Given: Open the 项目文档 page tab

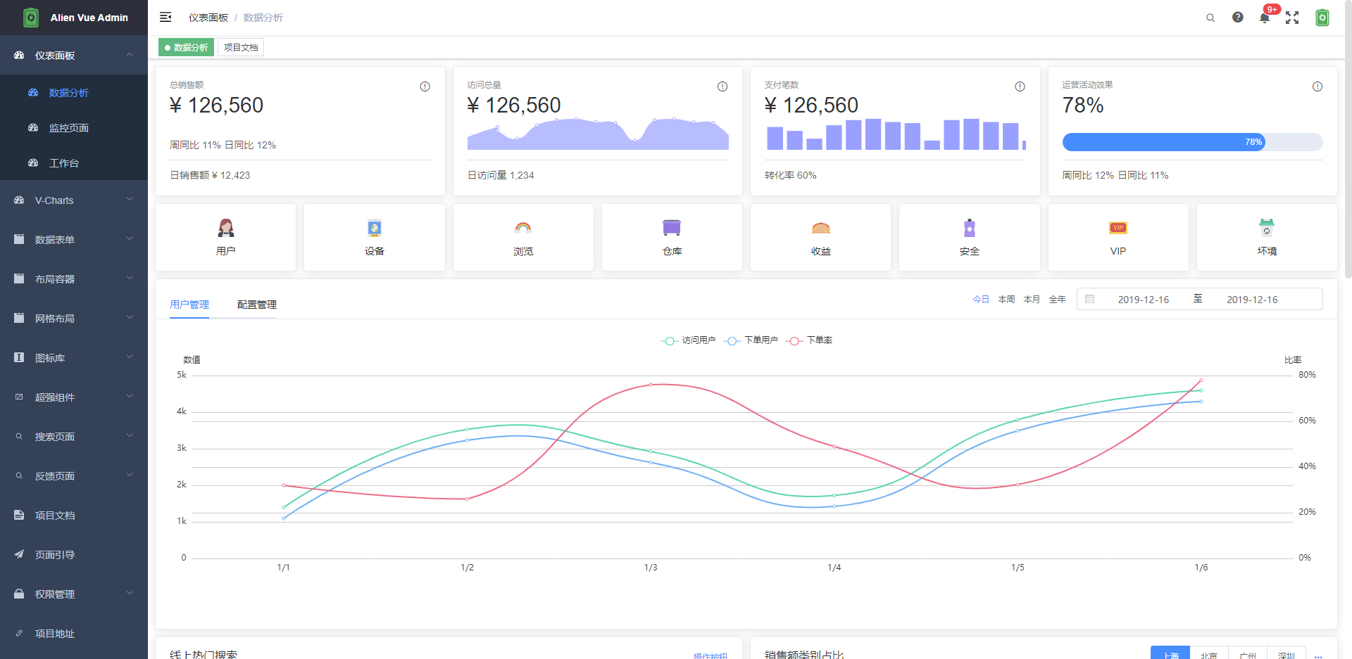Looking at the screenshot, I should 241,47.
